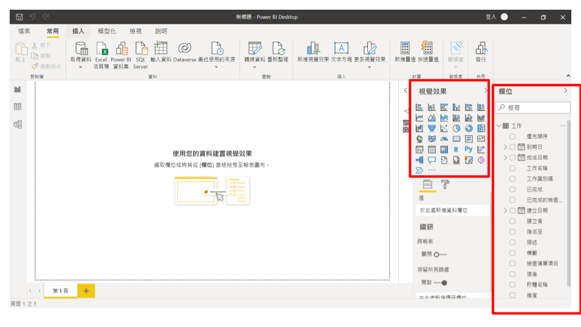Pick the decomposition tree visual

(419, 160)
